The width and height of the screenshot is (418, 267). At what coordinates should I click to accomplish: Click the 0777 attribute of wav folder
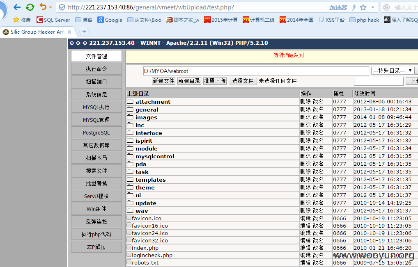point(340,210)
